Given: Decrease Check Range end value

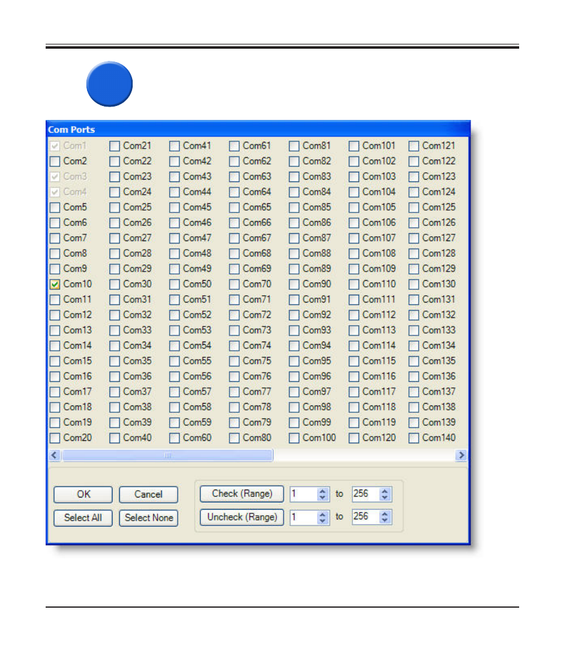Looking at the screenshot, I should pyautogui.click(x=385, y=497).
